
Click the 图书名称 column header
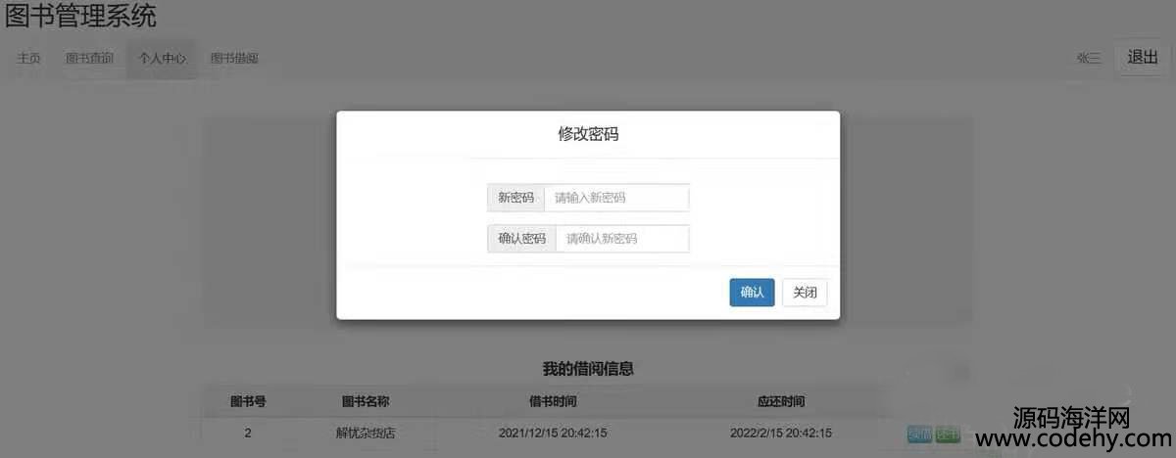pos(366,402)
